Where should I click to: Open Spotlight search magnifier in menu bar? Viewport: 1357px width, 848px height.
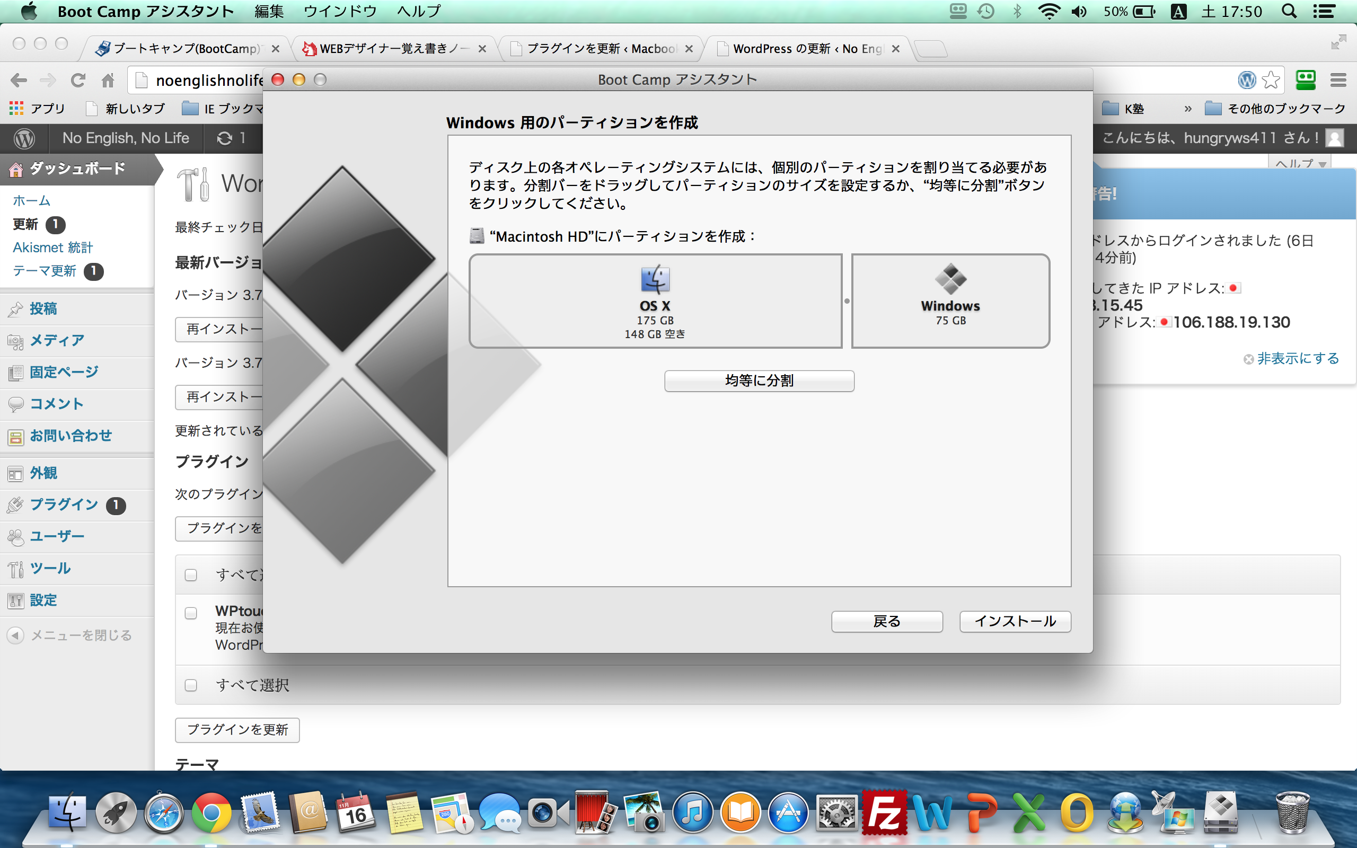pyautogui.click(x=1289, y=11)
